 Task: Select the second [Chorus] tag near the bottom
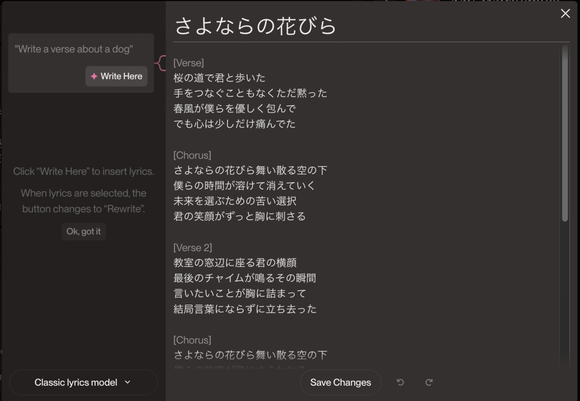pos(192,340)
